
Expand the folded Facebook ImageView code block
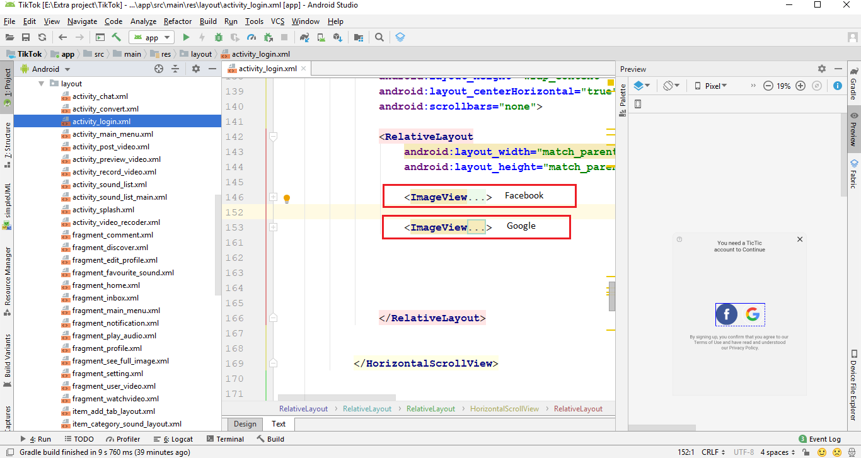click(x=273, y=197)
